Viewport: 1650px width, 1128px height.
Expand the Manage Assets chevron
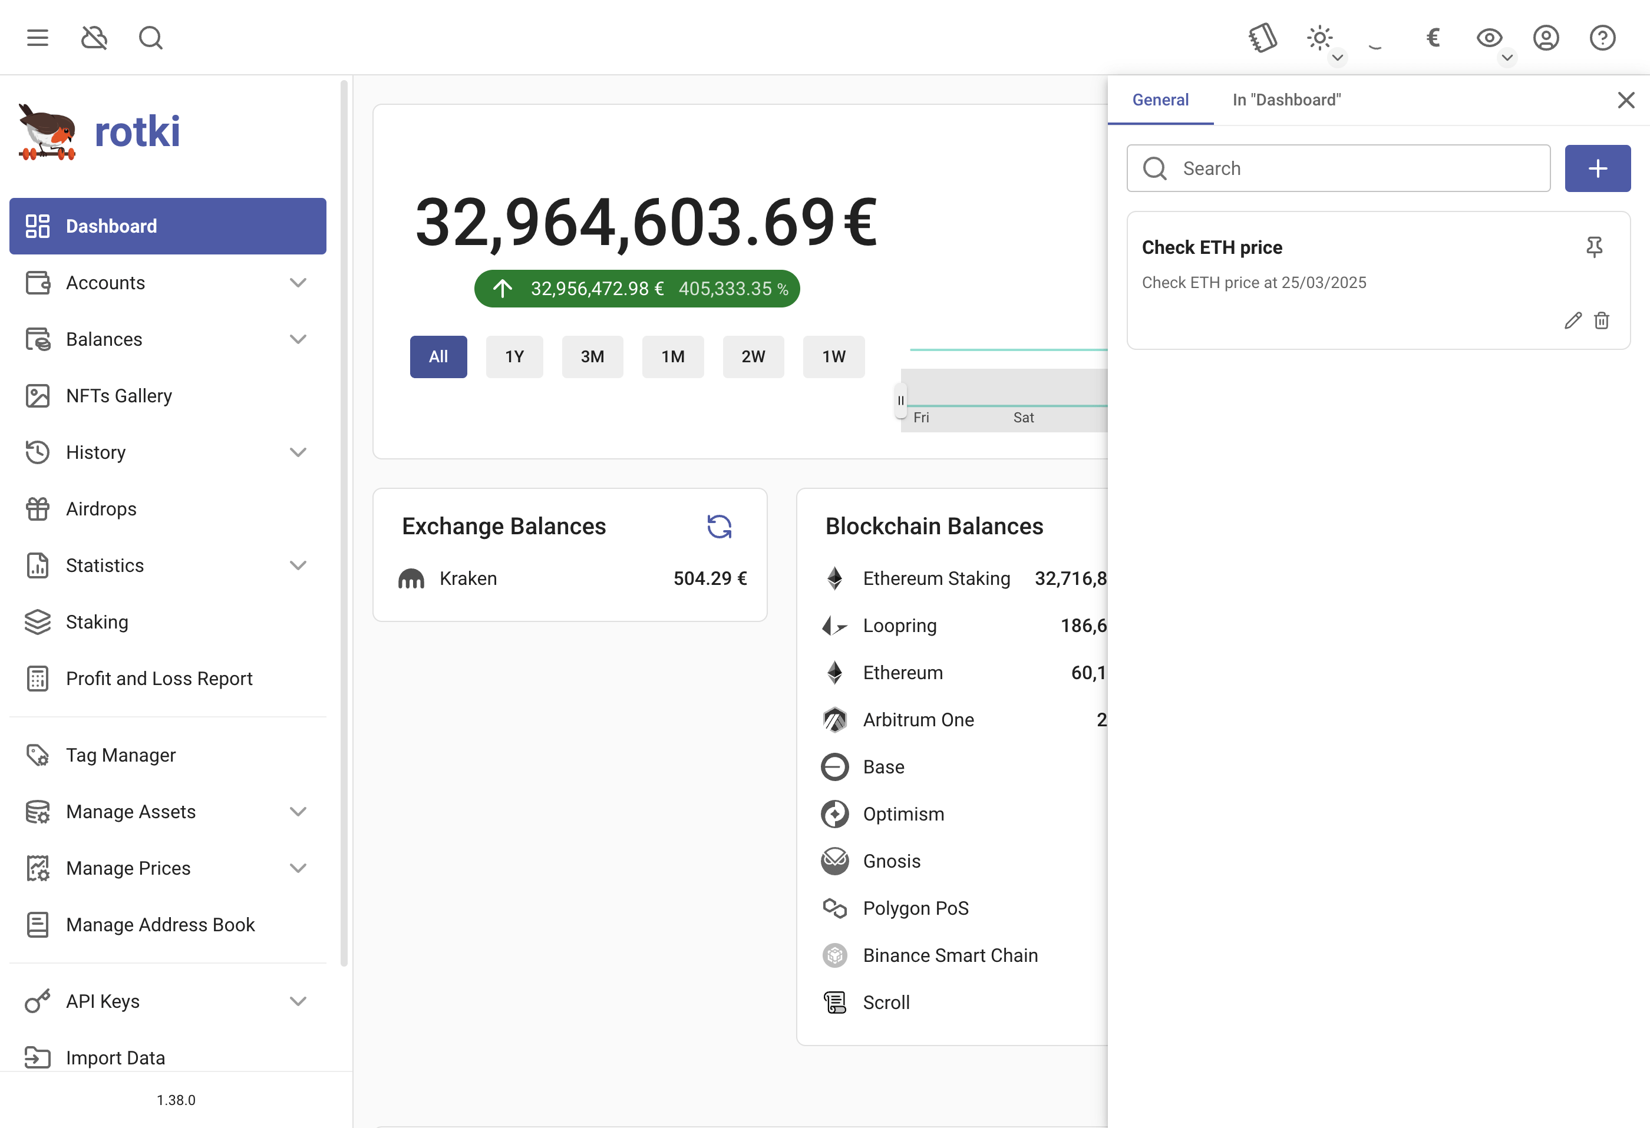coord(298,811)
